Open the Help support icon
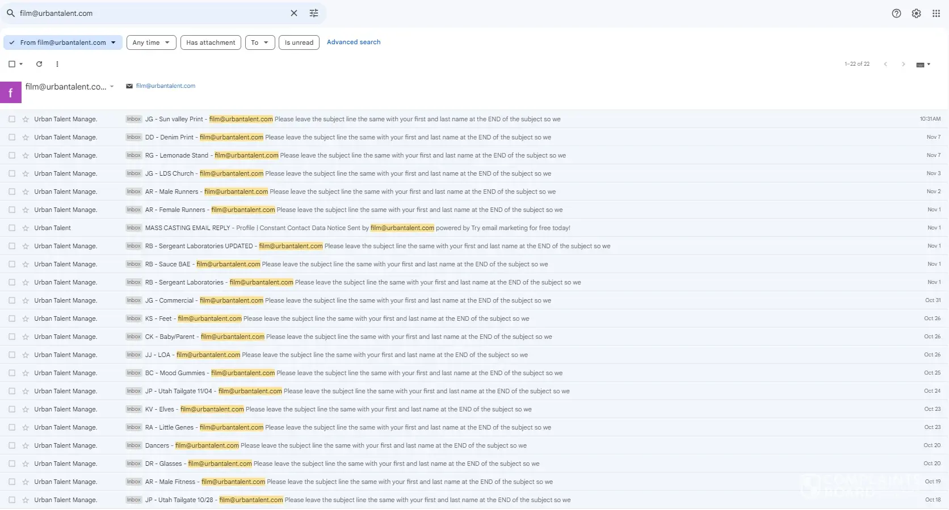Viewport: 949px width, 510px height. pyautogui.click(x=896, y=14)
